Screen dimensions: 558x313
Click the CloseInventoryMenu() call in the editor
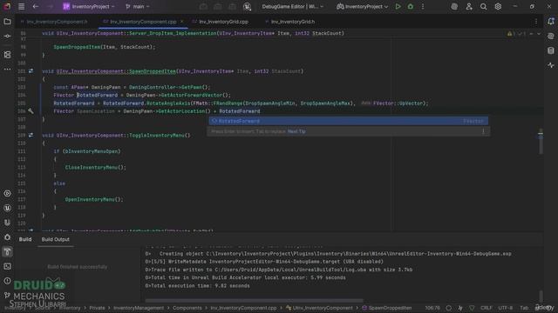point(95,167)
